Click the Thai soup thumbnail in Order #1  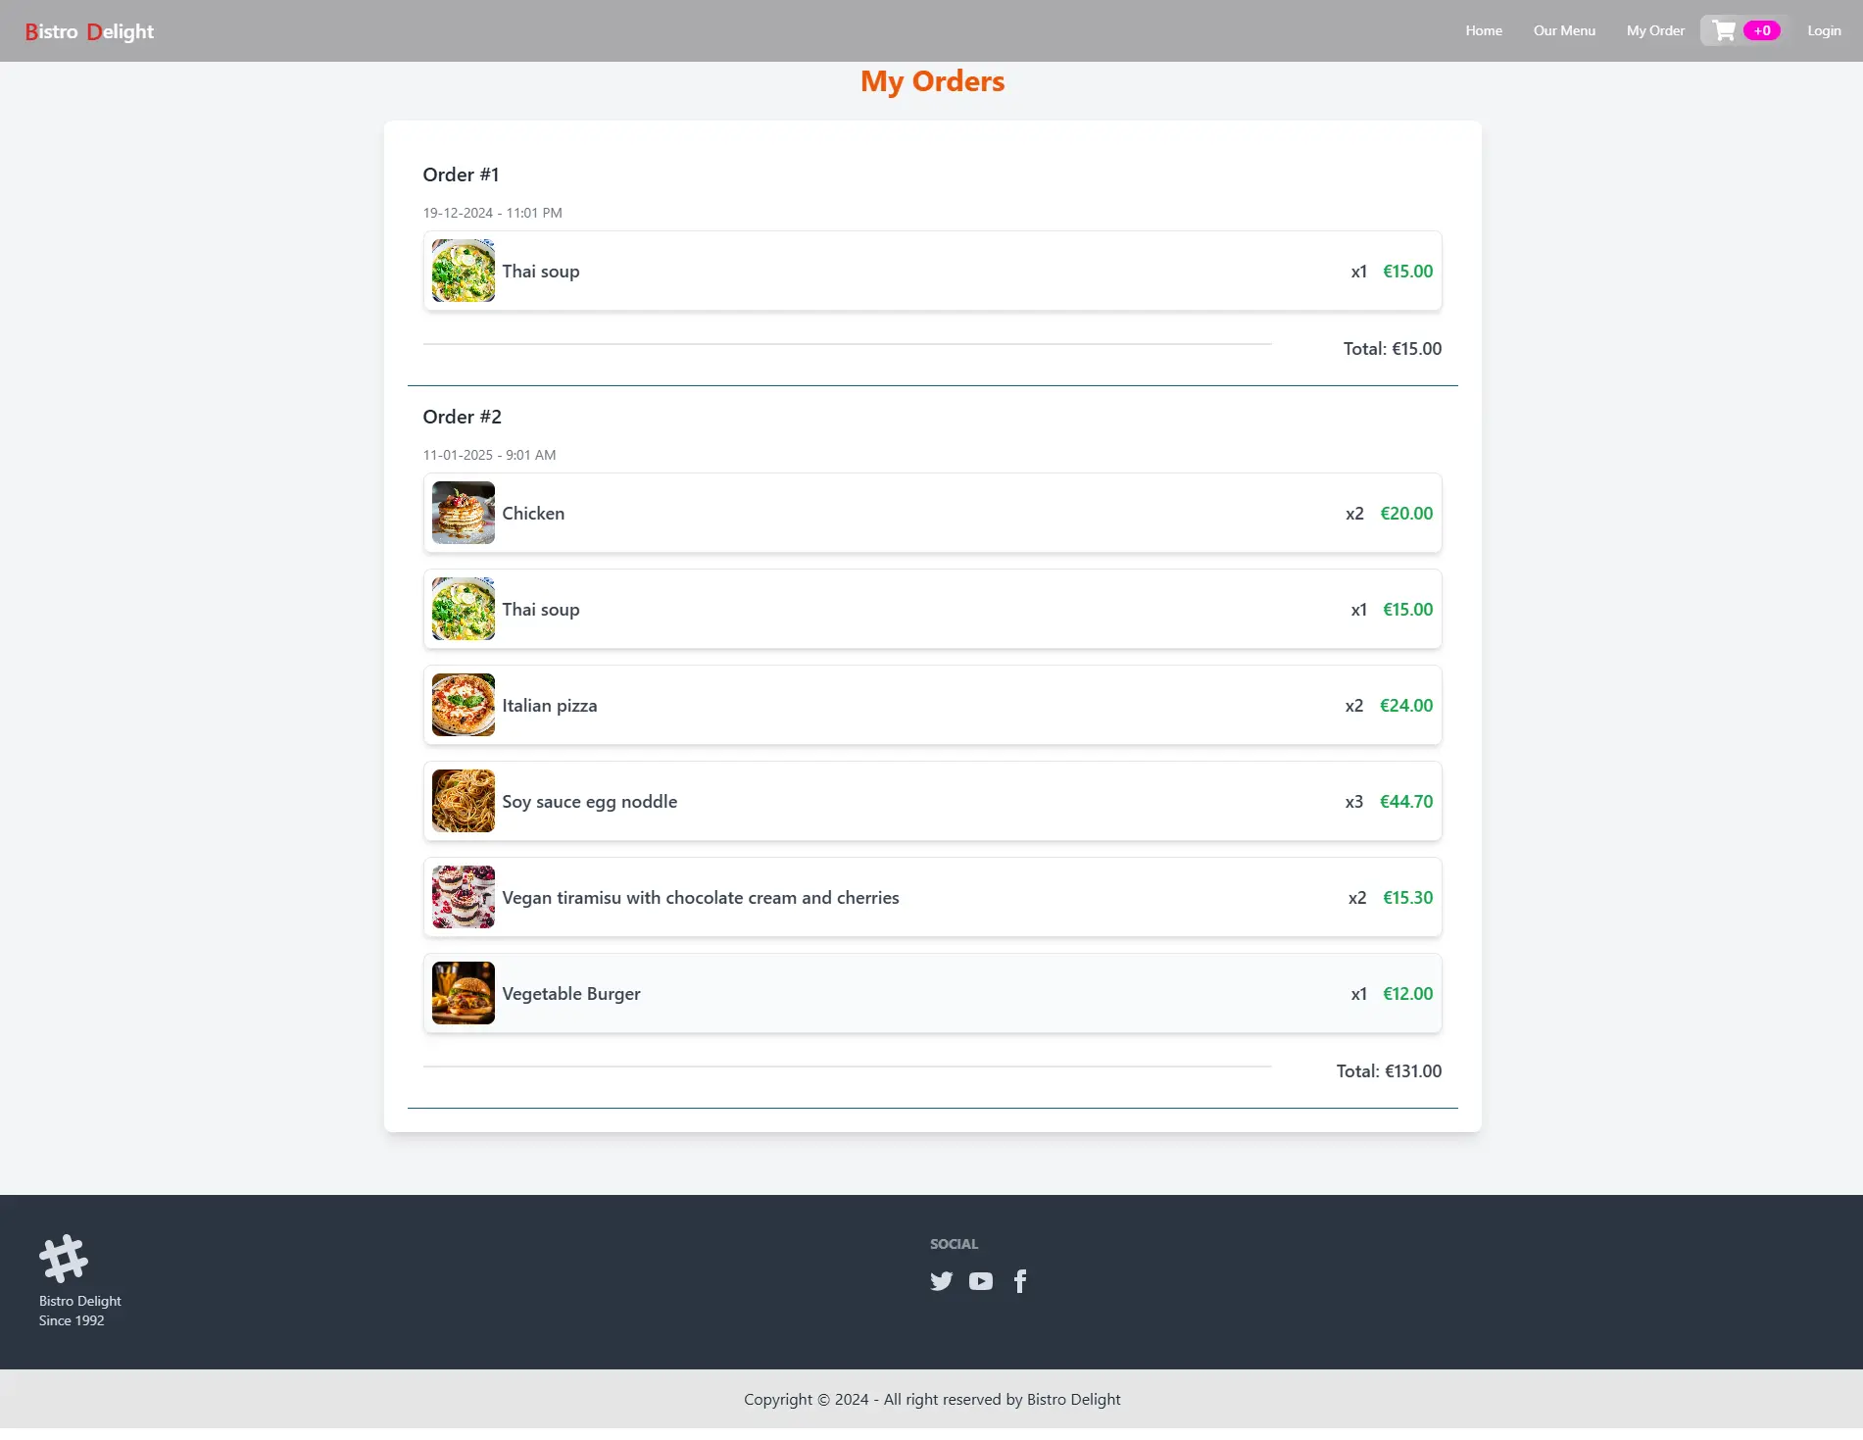point(464,271)
